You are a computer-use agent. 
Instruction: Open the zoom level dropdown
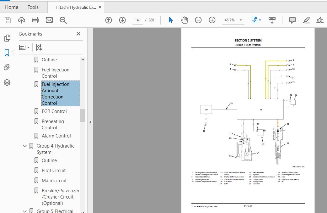(x=241, y=20)
